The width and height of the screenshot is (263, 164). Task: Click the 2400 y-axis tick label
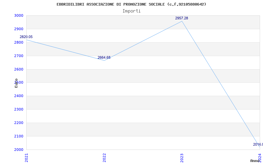pos(19,96)
